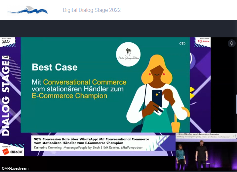This screenshot has width=237, height=172.
Task: Click the "Digital Dialog Stage 2022" page title
Action: 92,10
